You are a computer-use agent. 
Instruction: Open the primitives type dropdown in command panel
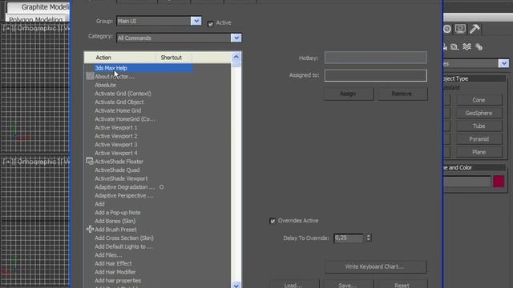tap(504, 63)
